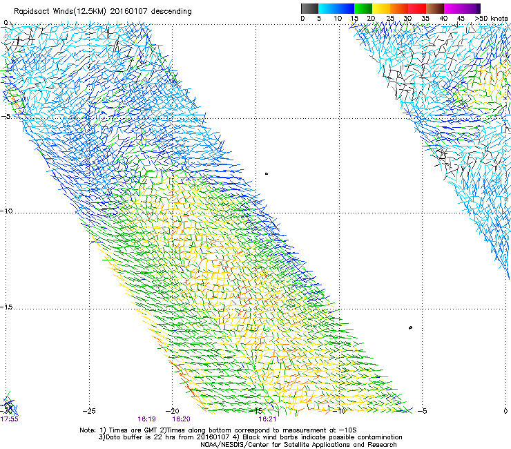Click the chart title 'Rapidscat Winds(12.5KM) 20160107 descending'
The width and height of the screenshot is (511, 449).
click(103, 12)
